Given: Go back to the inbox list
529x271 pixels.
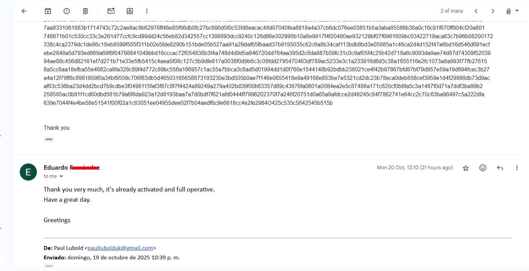Looking at the screenshot, I should (24, 11).
